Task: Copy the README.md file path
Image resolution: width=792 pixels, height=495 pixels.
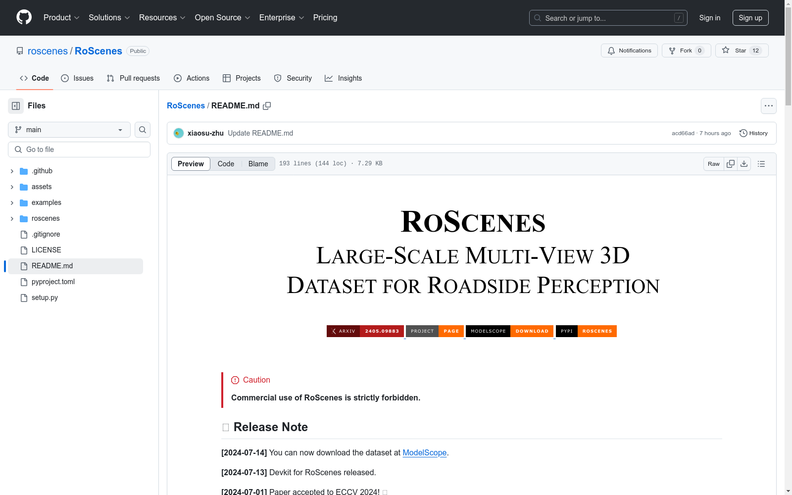Action: [267, 105]
